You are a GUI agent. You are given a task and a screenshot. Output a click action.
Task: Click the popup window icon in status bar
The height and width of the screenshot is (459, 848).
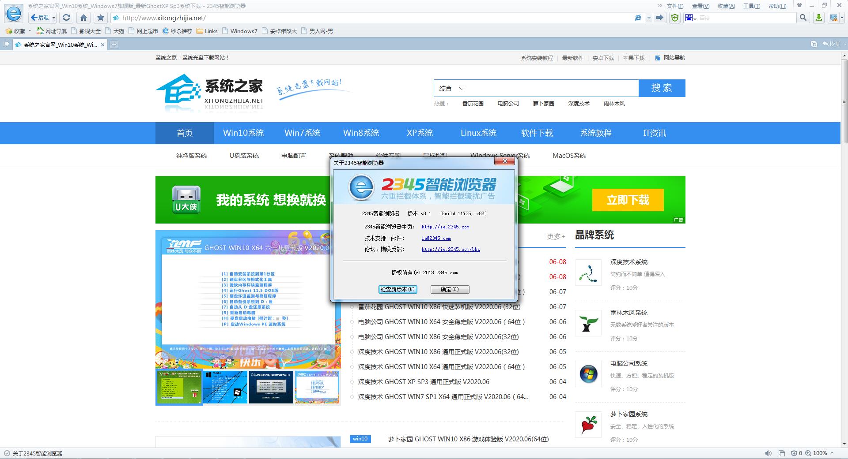pyautogui.click(x=782, y=453)
